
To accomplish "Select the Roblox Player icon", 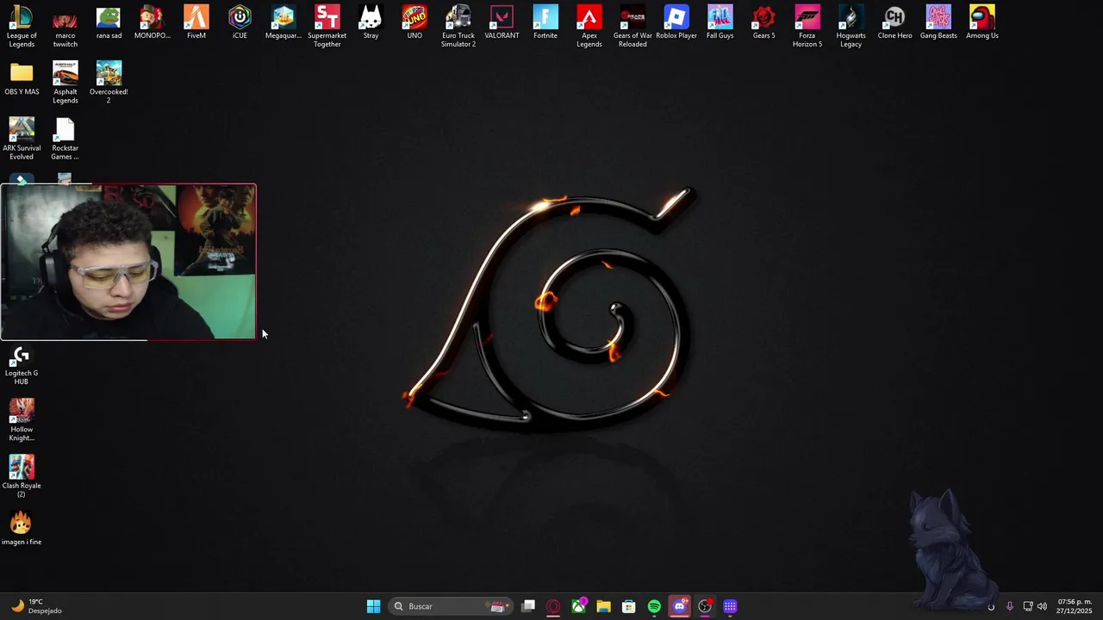I will [x=676, y=22].
